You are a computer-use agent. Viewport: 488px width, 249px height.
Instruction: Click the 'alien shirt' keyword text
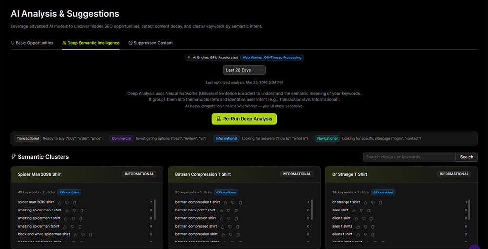click(341, 211)
